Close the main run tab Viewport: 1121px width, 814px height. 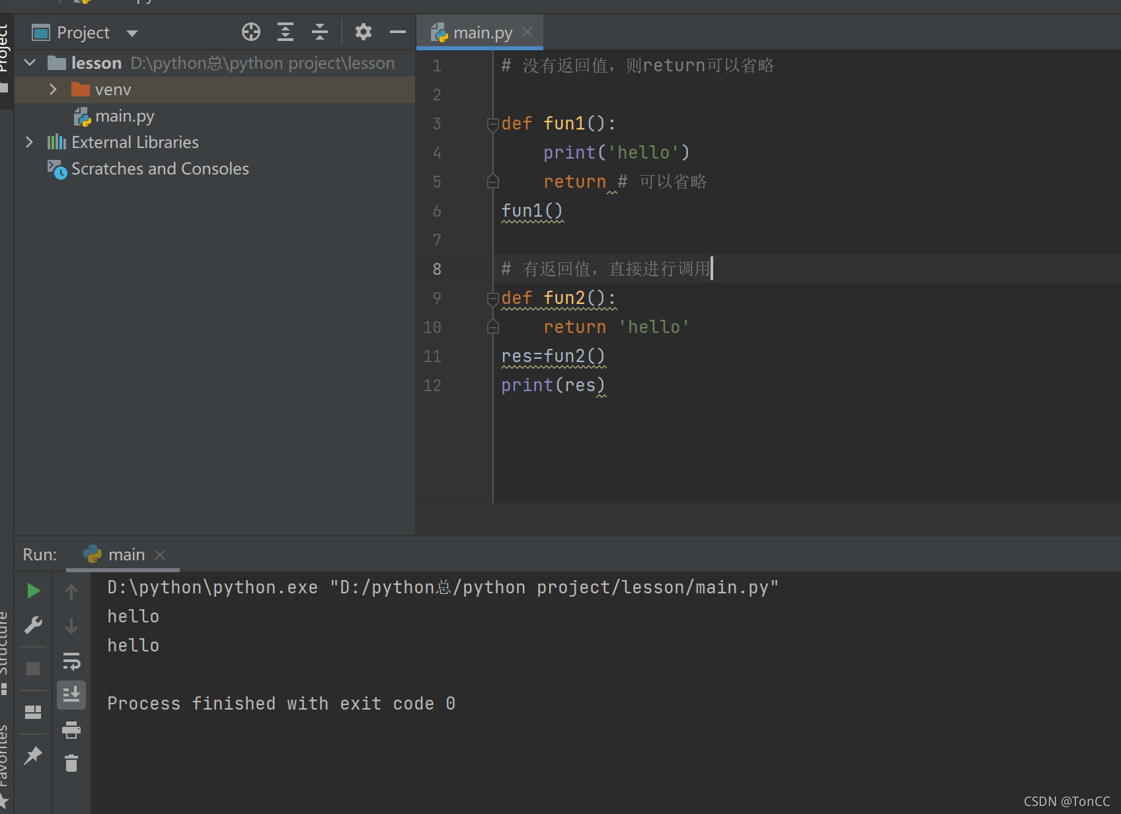tap(160, 555)
